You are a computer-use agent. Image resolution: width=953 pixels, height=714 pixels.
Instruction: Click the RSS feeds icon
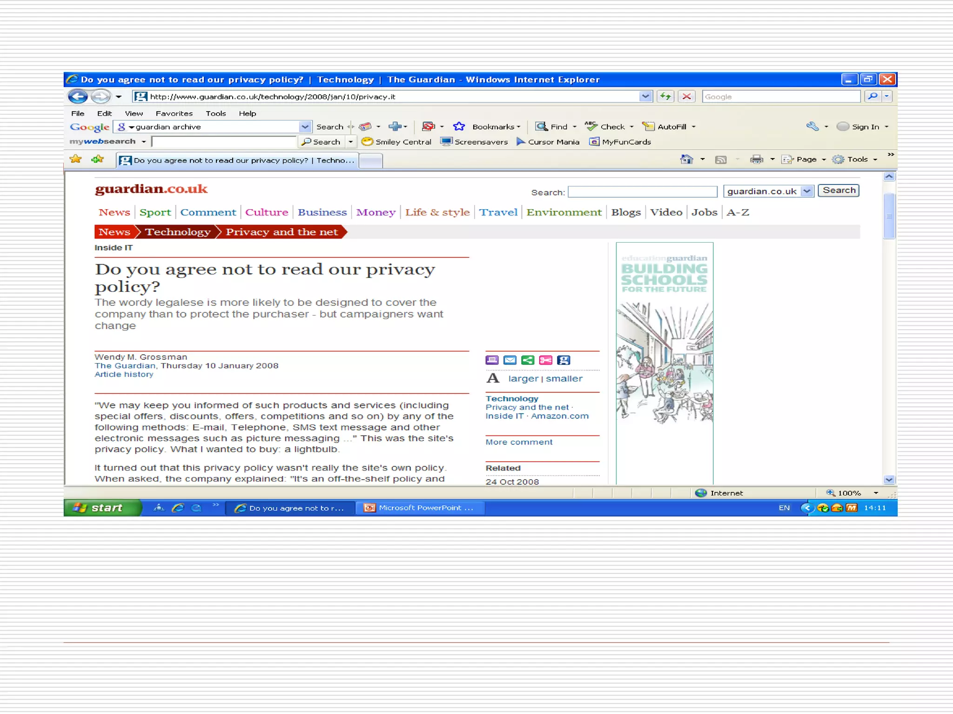[x=721, y=159]
